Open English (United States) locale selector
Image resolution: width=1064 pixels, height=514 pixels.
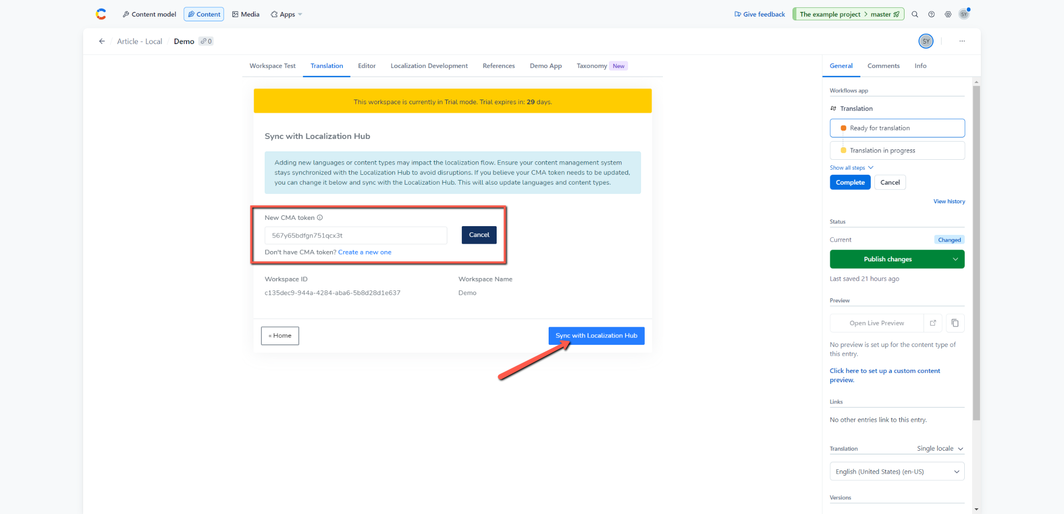897,471
